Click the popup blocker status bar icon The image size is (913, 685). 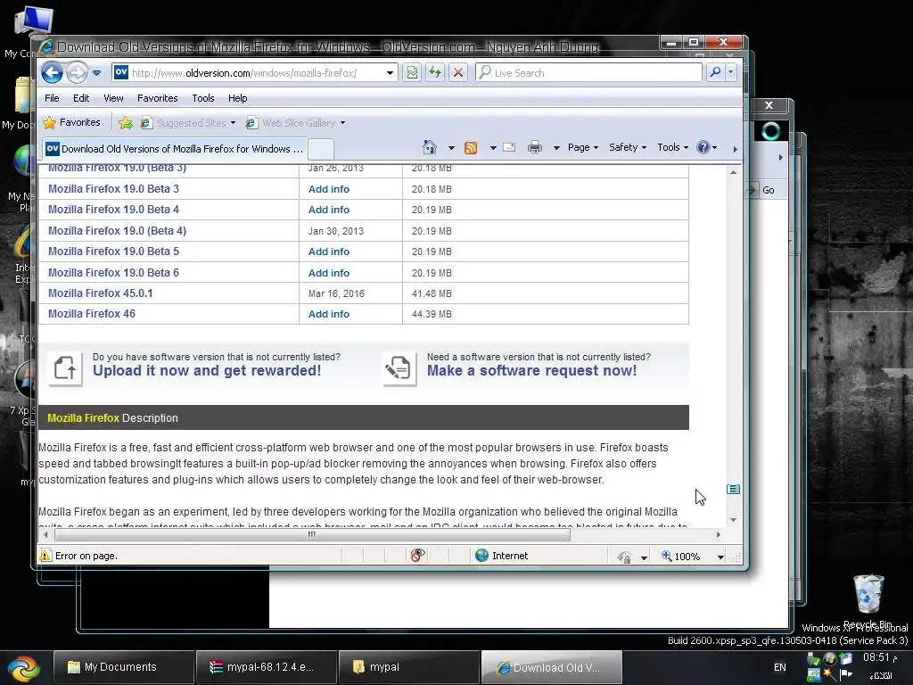pos(417,556)
